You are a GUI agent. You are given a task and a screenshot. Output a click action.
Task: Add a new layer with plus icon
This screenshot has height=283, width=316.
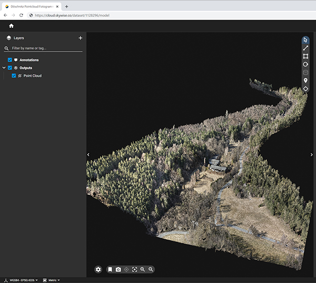tap(80, 38)
